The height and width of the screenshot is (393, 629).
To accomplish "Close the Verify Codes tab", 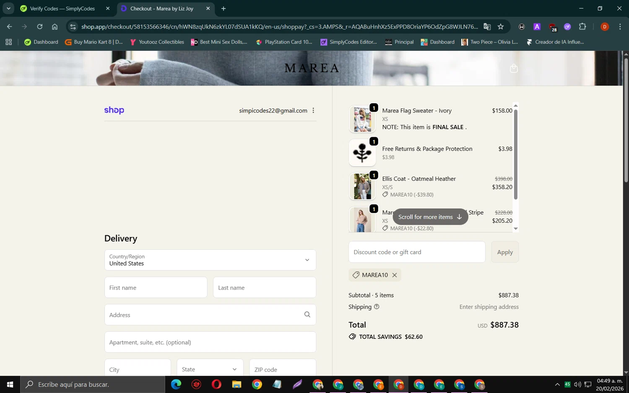I will [x=108, y=8].
